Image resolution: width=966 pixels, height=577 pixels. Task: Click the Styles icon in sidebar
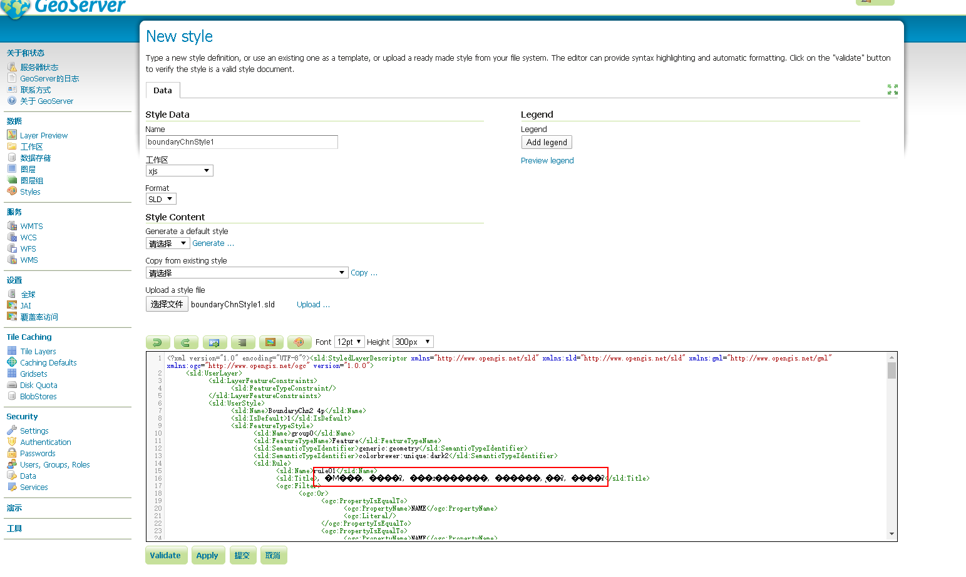pyautogui.click(x=12, y=191)
